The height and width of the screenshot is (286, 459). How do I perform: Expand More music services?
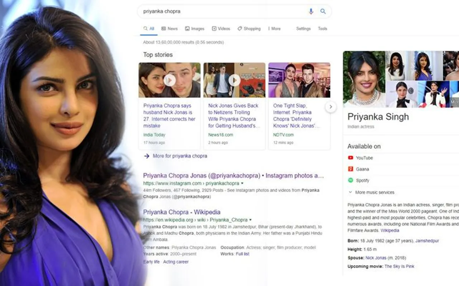[x=371, y=192]
